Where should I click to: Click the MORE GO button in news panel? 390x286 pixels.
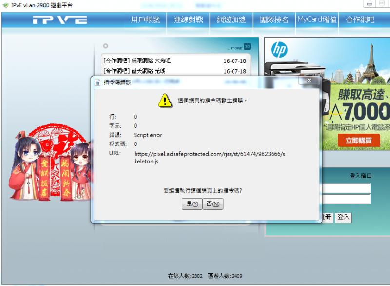239,47
